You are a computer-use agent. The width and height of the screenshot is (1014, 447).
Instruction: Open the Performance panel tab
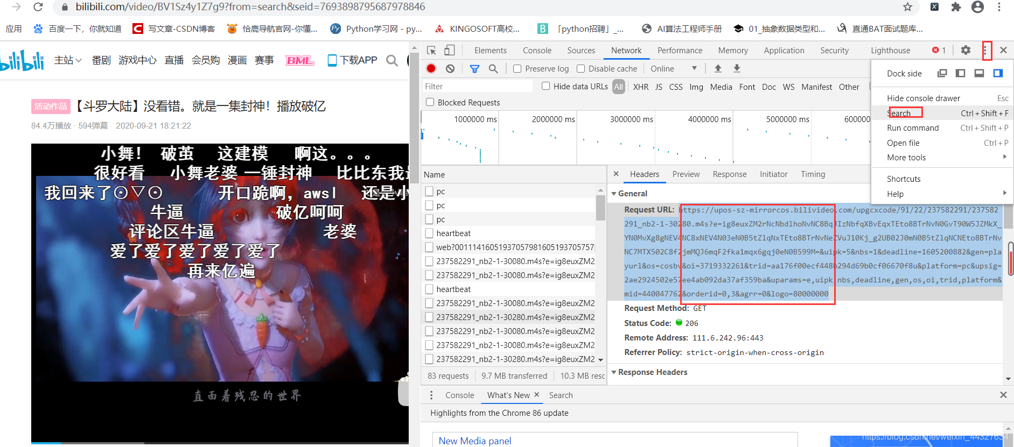click(680, 51)
